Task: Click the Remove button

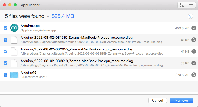Action: pyautogui.click(x=182, y=100)
